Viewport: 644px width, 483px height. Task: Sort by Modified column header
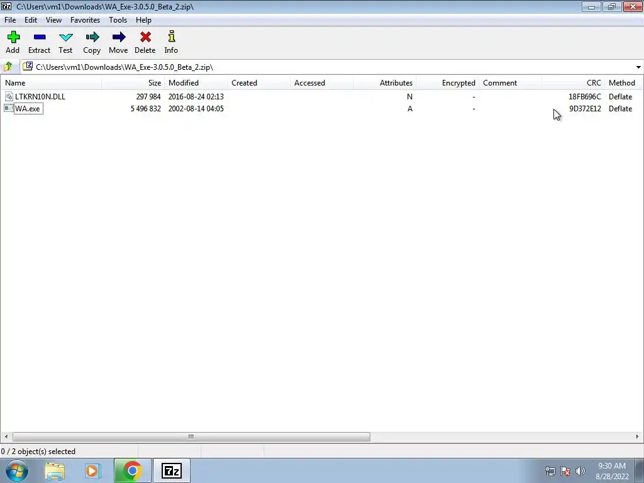tap(196, 83)
